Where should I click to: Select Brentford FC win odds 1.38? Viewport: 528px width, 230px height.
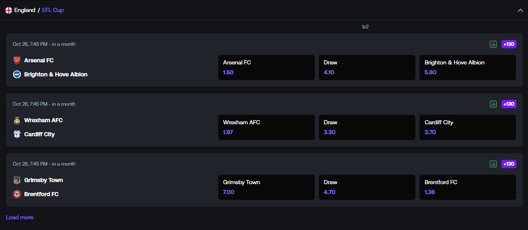(468, 187)
